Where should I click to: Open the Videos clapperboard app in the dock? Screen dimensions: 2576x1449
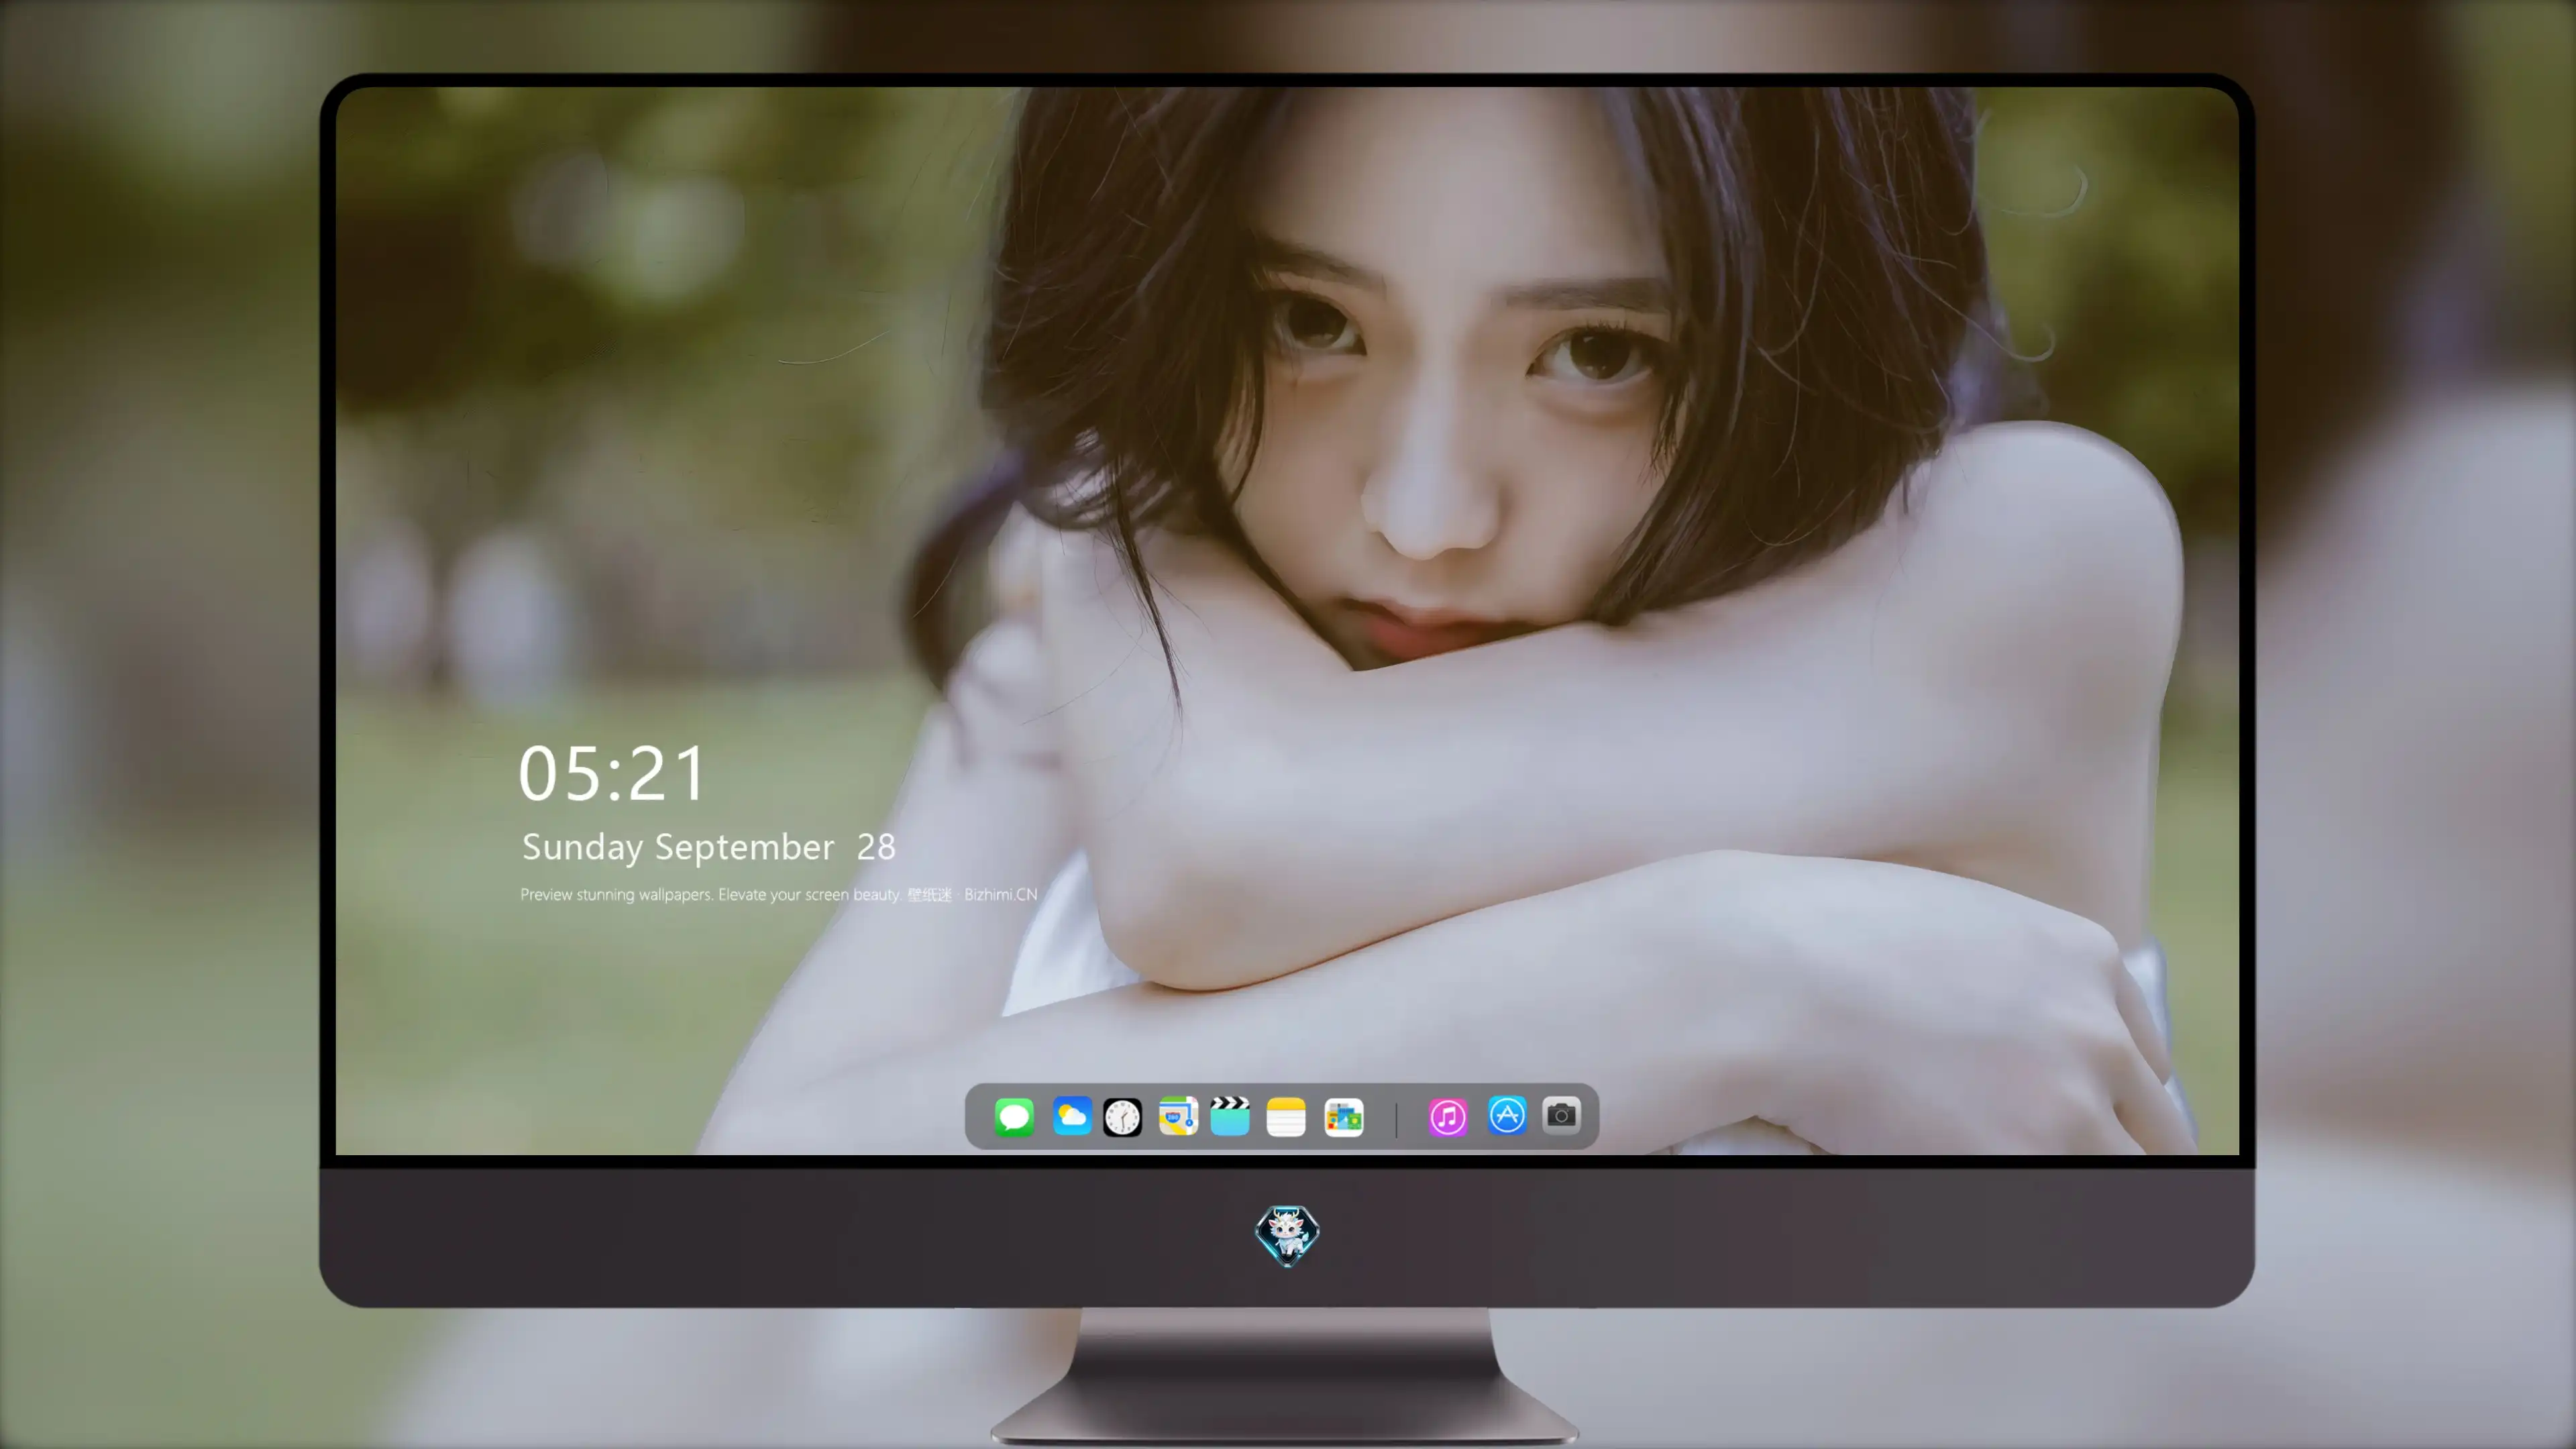click(x=1230, y=1117)
